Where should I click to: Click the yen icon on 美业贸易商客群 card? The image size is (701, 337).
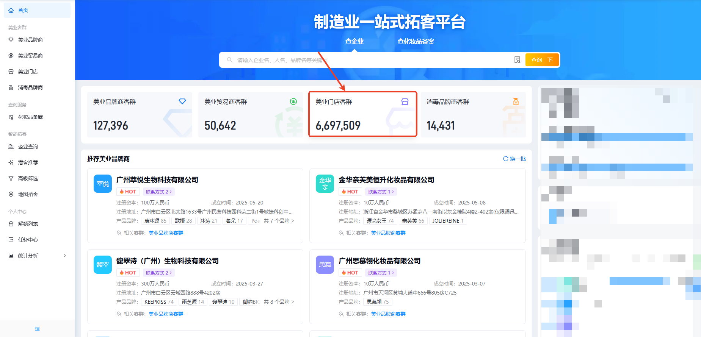293,101
